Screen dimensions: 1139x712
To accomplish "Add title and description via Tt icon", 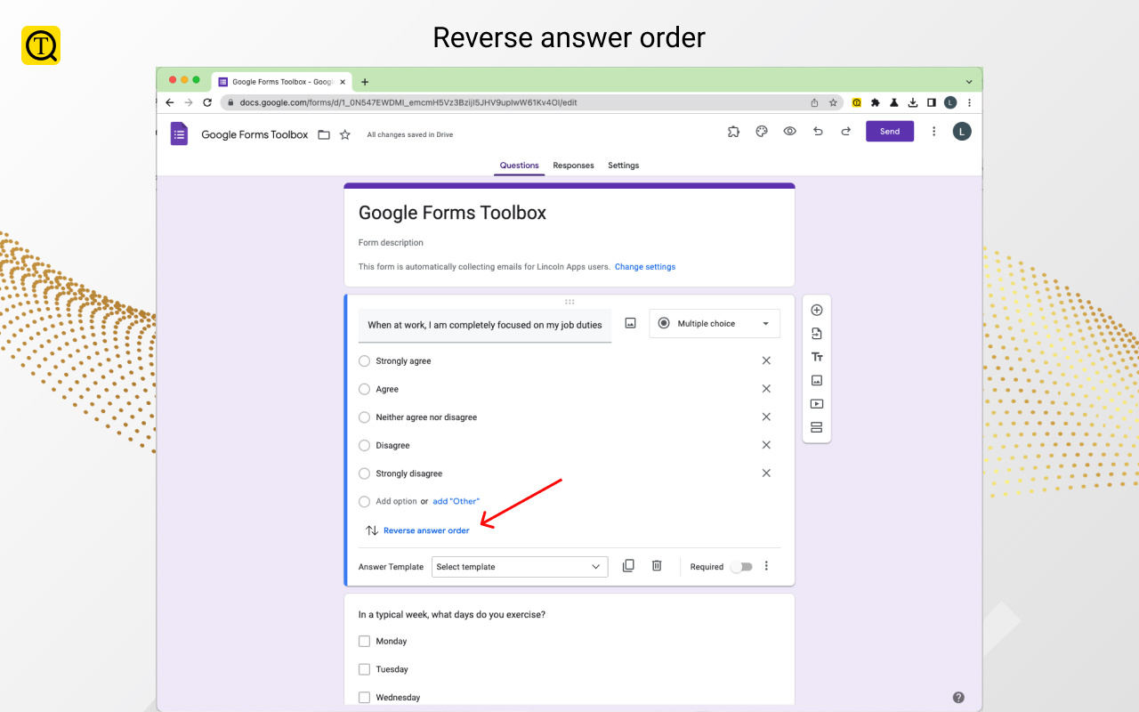I will 817,357.
